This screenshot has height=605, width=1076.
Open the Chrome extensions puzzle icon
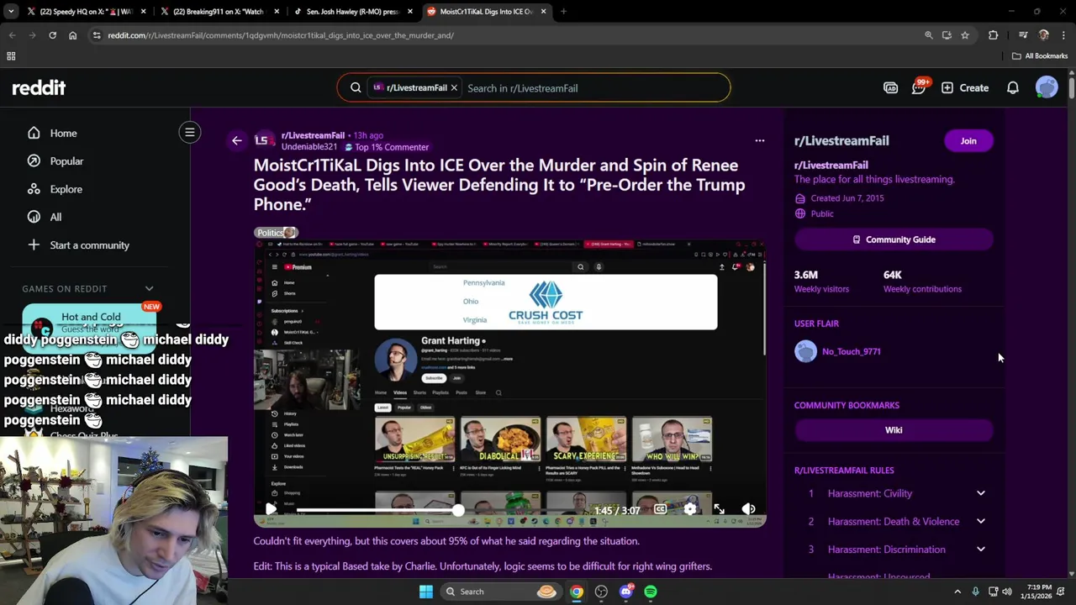point(994,35)
